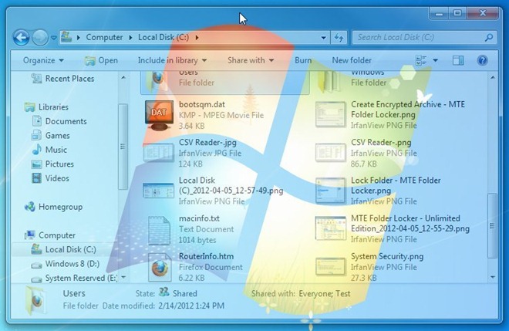Click the Shared state icon

pyautogui.click(x=164, y=292)
